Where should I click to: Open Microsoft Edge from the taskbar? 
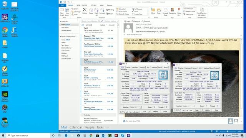point(66,135)
